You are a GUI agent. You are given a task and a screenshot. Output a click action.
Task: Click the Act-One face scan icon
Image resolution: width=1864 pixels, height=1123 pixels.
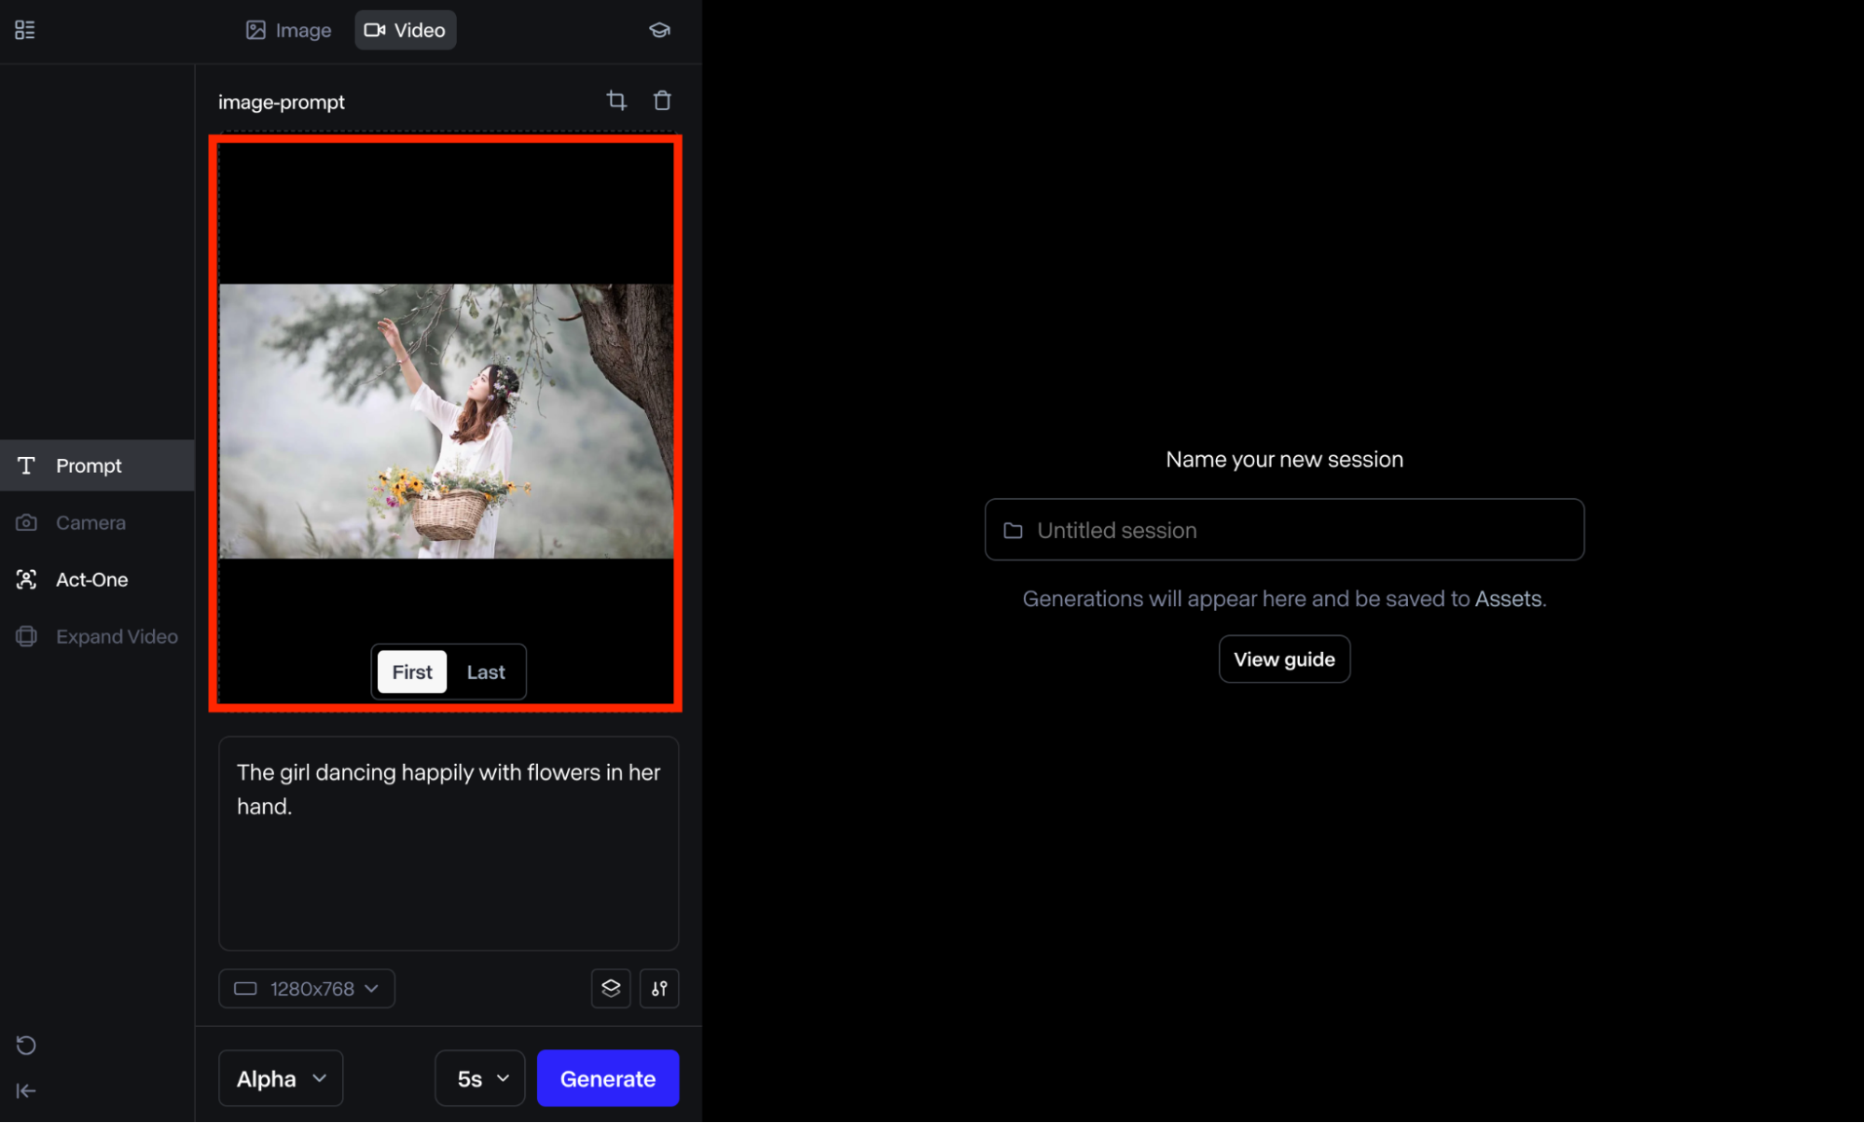click(x=26, y=579)
